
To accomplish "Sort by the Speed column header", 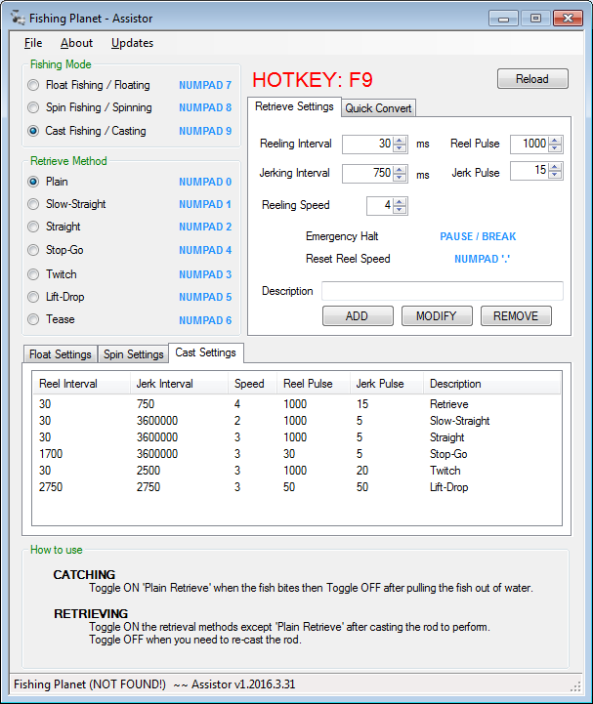I will pos(252,384).
